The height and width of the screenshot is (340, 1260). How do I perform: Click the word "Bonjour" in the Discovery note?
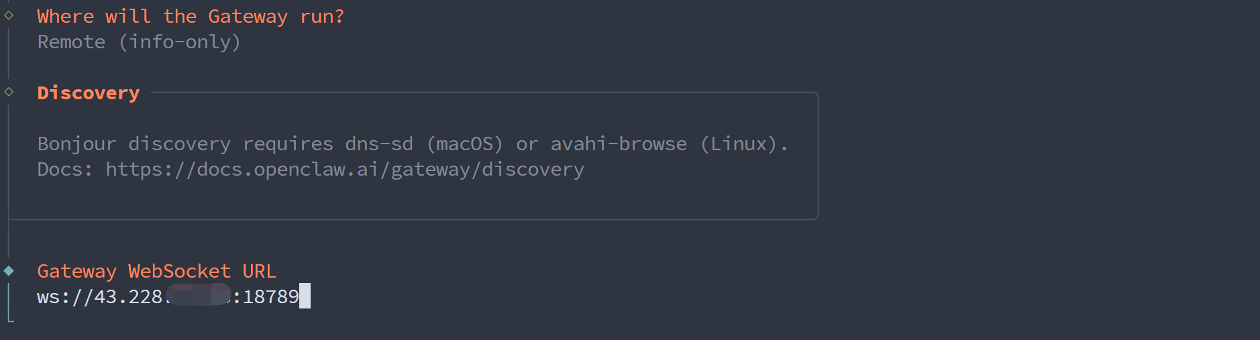click(76, 144)
